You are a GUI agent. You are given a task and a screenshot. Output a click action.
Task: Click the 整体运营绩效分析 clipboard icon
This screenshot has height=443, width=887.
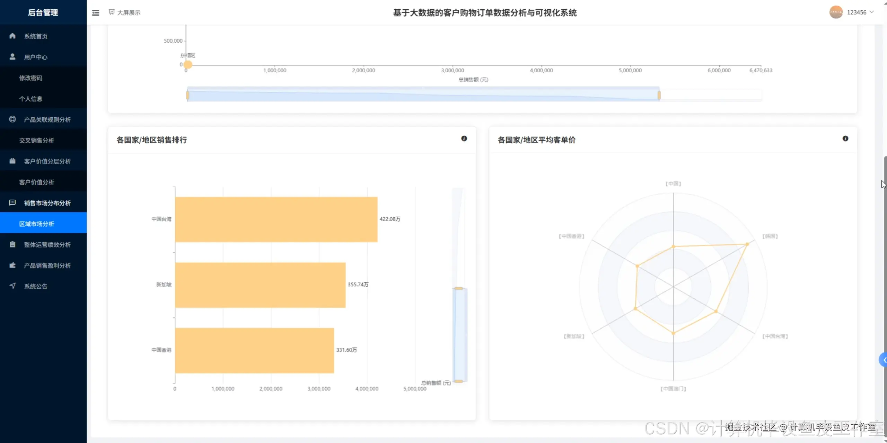(12, 244)
